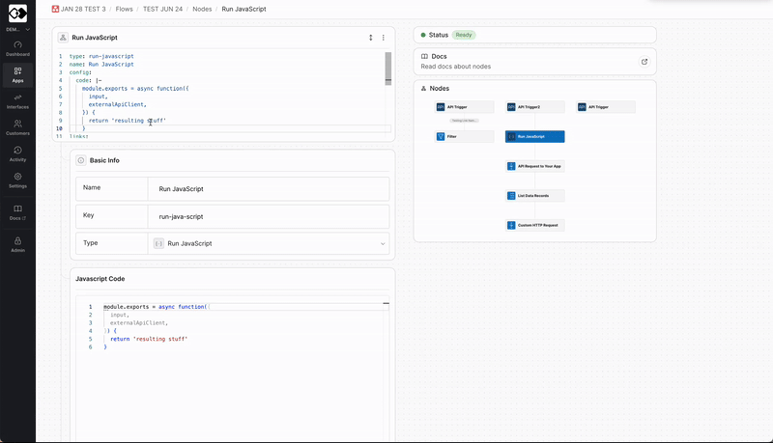
Task: Click the Docs card book icon
Action: 424,57
